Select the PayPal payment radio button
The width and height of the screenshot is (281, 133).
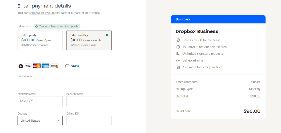click(67, 66)
